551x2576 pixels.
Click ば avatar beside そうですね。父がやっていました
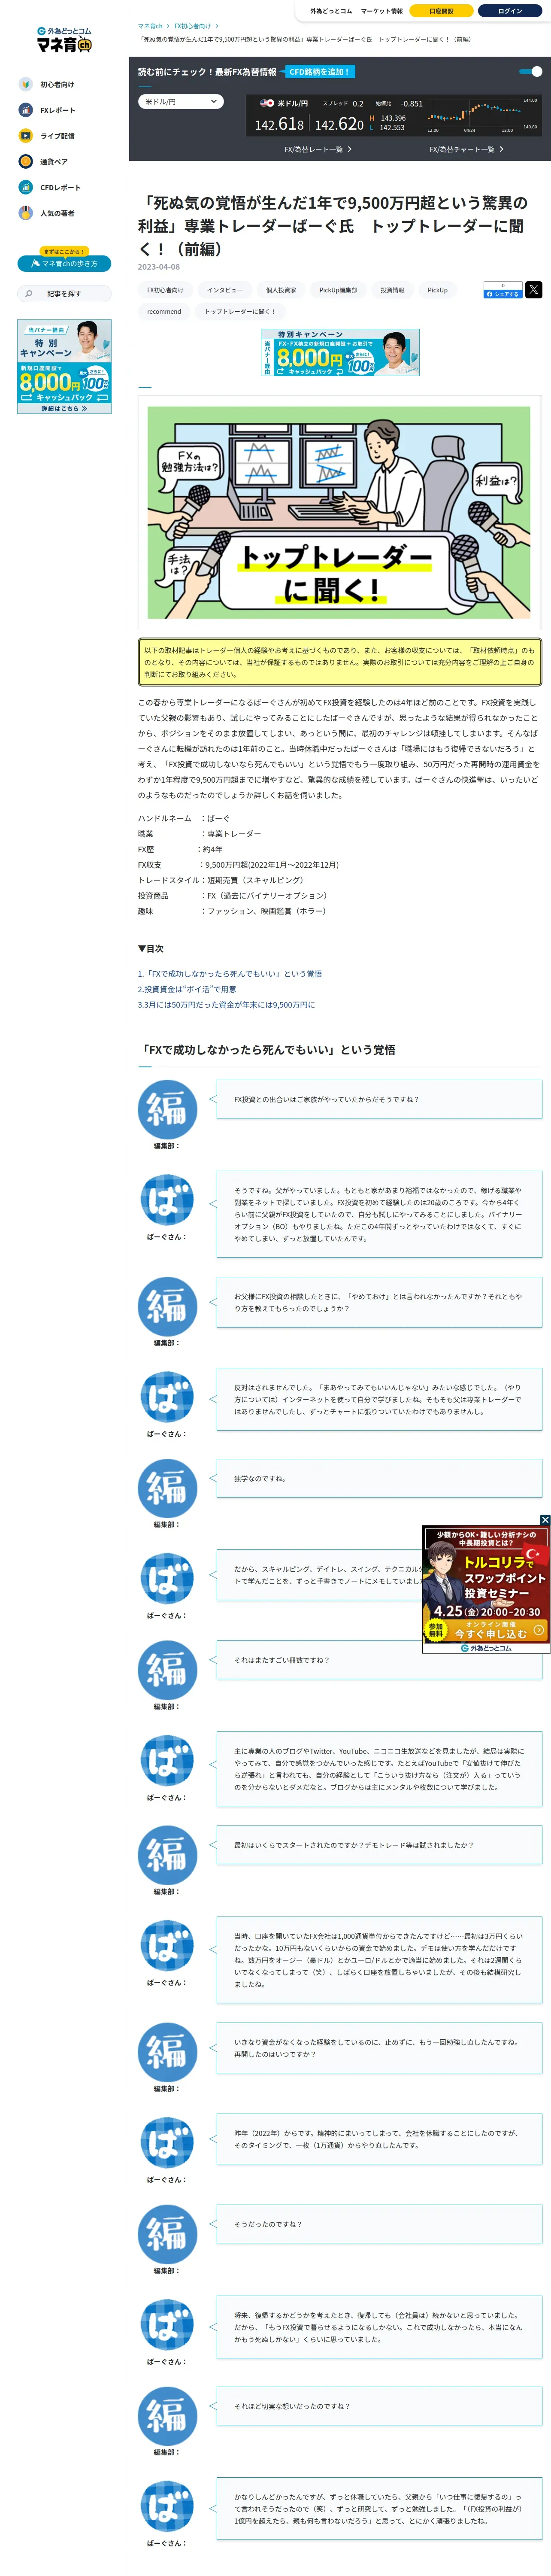[167, 1200]
